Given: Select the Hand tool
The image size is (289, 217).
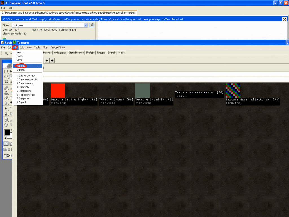Looking at the screenshot, I should tap(6, 125).
